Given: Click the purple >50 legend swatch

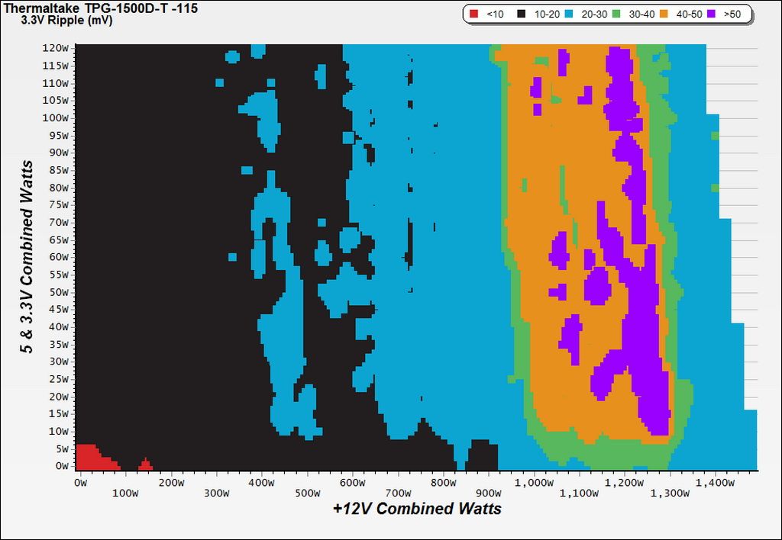Looking at the screenshot, I should [711, 14].
